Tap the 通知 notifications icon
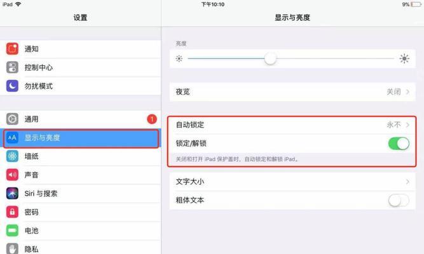The image size is (424, 254). (x=12, y=49)
